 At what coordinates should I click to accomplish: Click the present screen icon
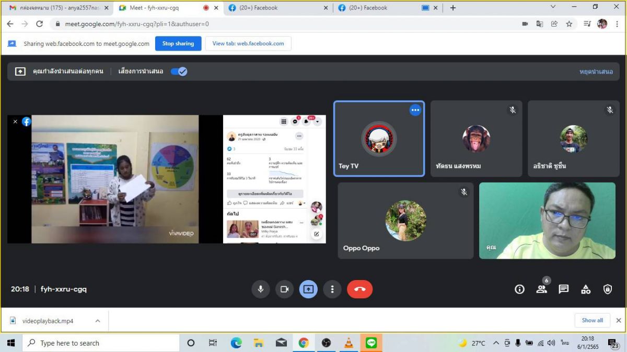click(308, 289)
